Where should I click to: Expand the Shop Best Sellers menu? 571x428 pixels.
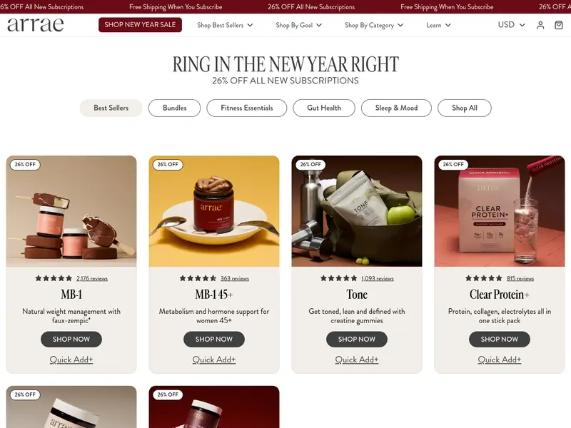coord(225,25)
